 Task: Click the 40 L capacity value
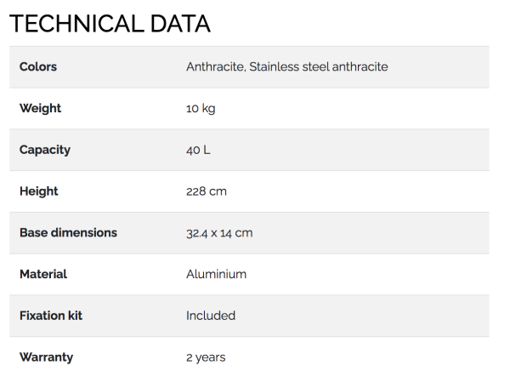tap(198, 150)
